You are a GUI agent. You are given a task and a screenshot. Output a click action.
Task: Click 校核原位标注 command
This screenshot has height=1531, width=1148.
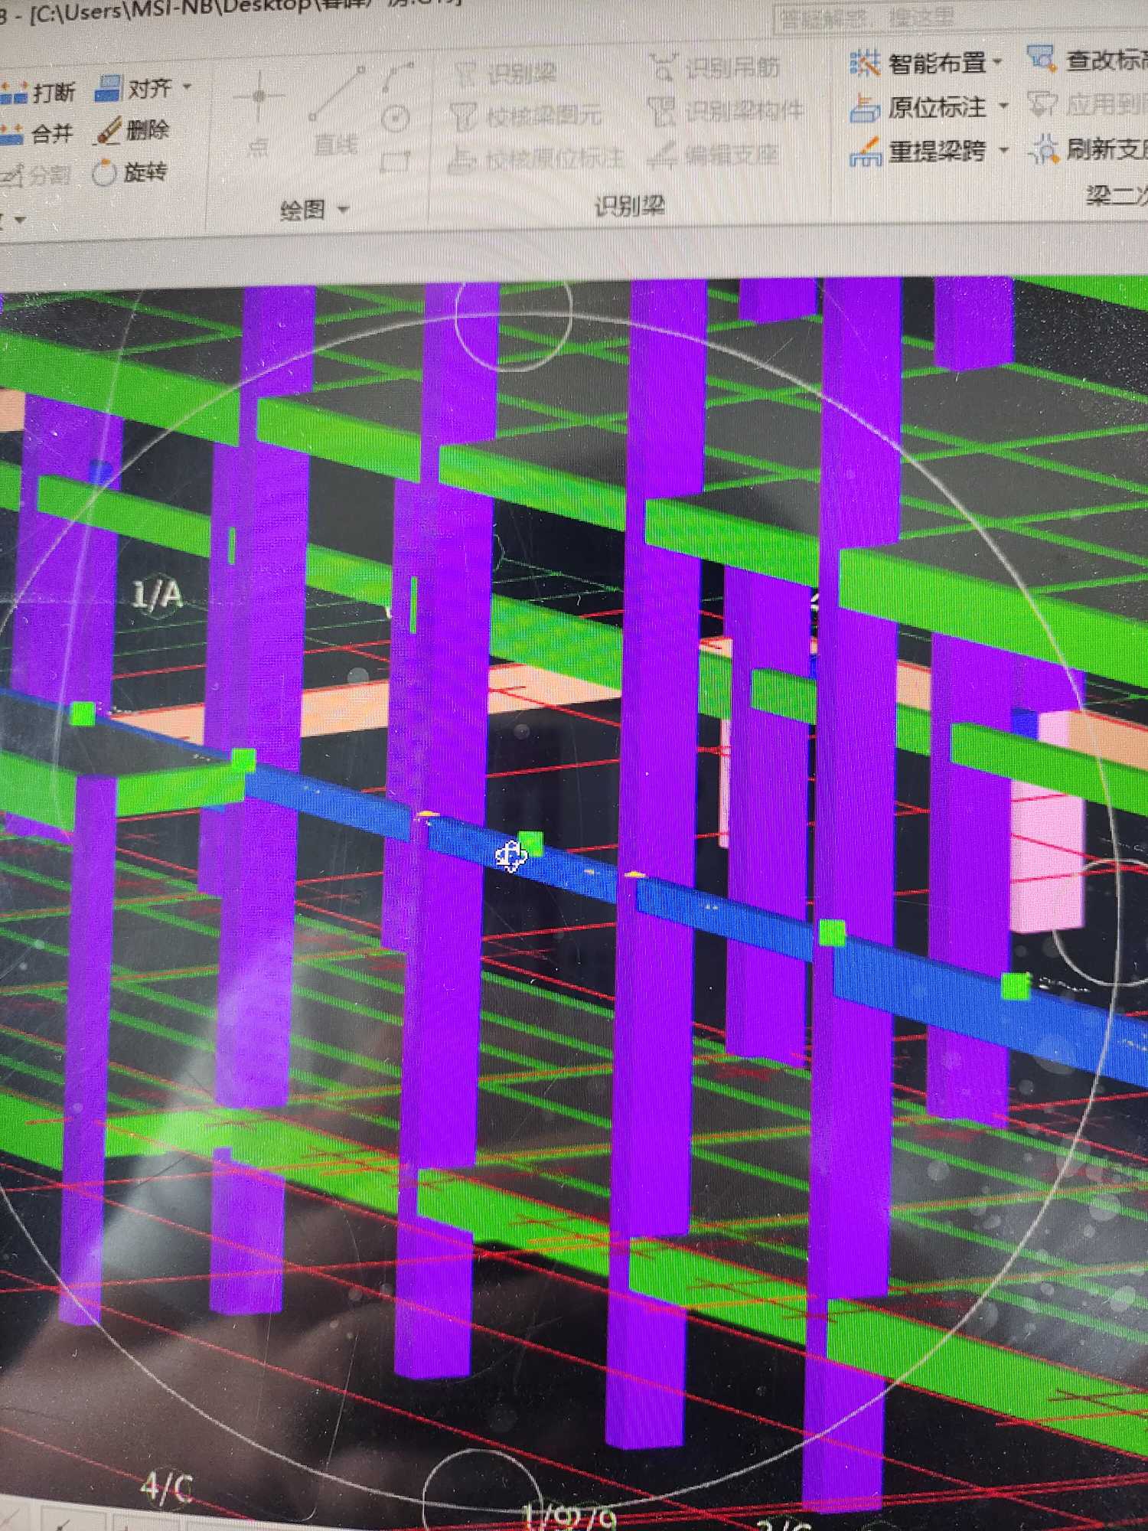(535, 159)
